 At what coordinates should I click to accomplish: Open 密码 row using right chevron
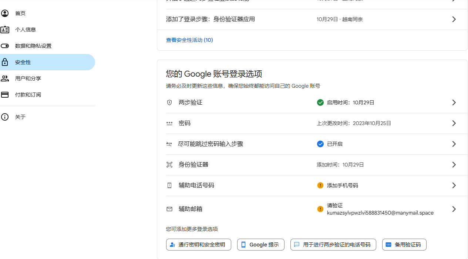pyautogui.click(x=454, y=123)
